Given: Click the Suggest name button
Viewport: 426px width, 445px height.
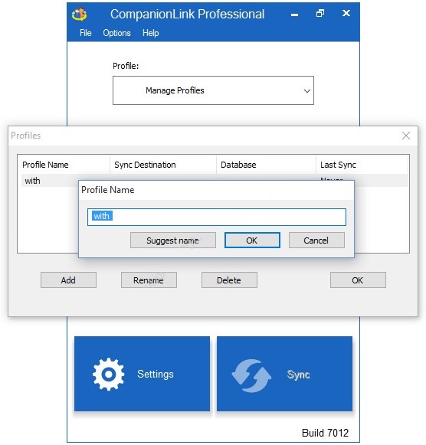Looking at the screenshot, I should coord(173,240).
